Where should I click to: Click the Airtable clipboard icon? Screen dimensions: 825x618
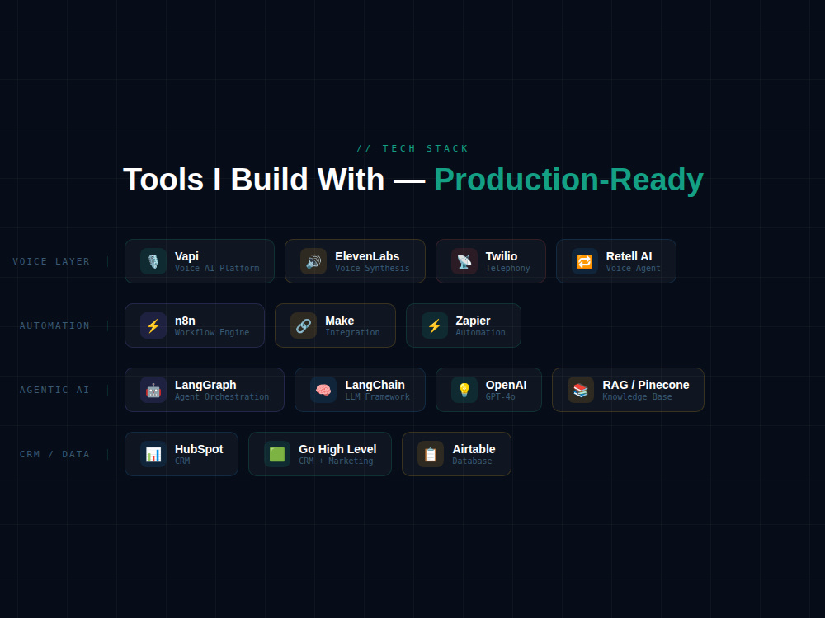pyautogui.click(x=431, y=454)
